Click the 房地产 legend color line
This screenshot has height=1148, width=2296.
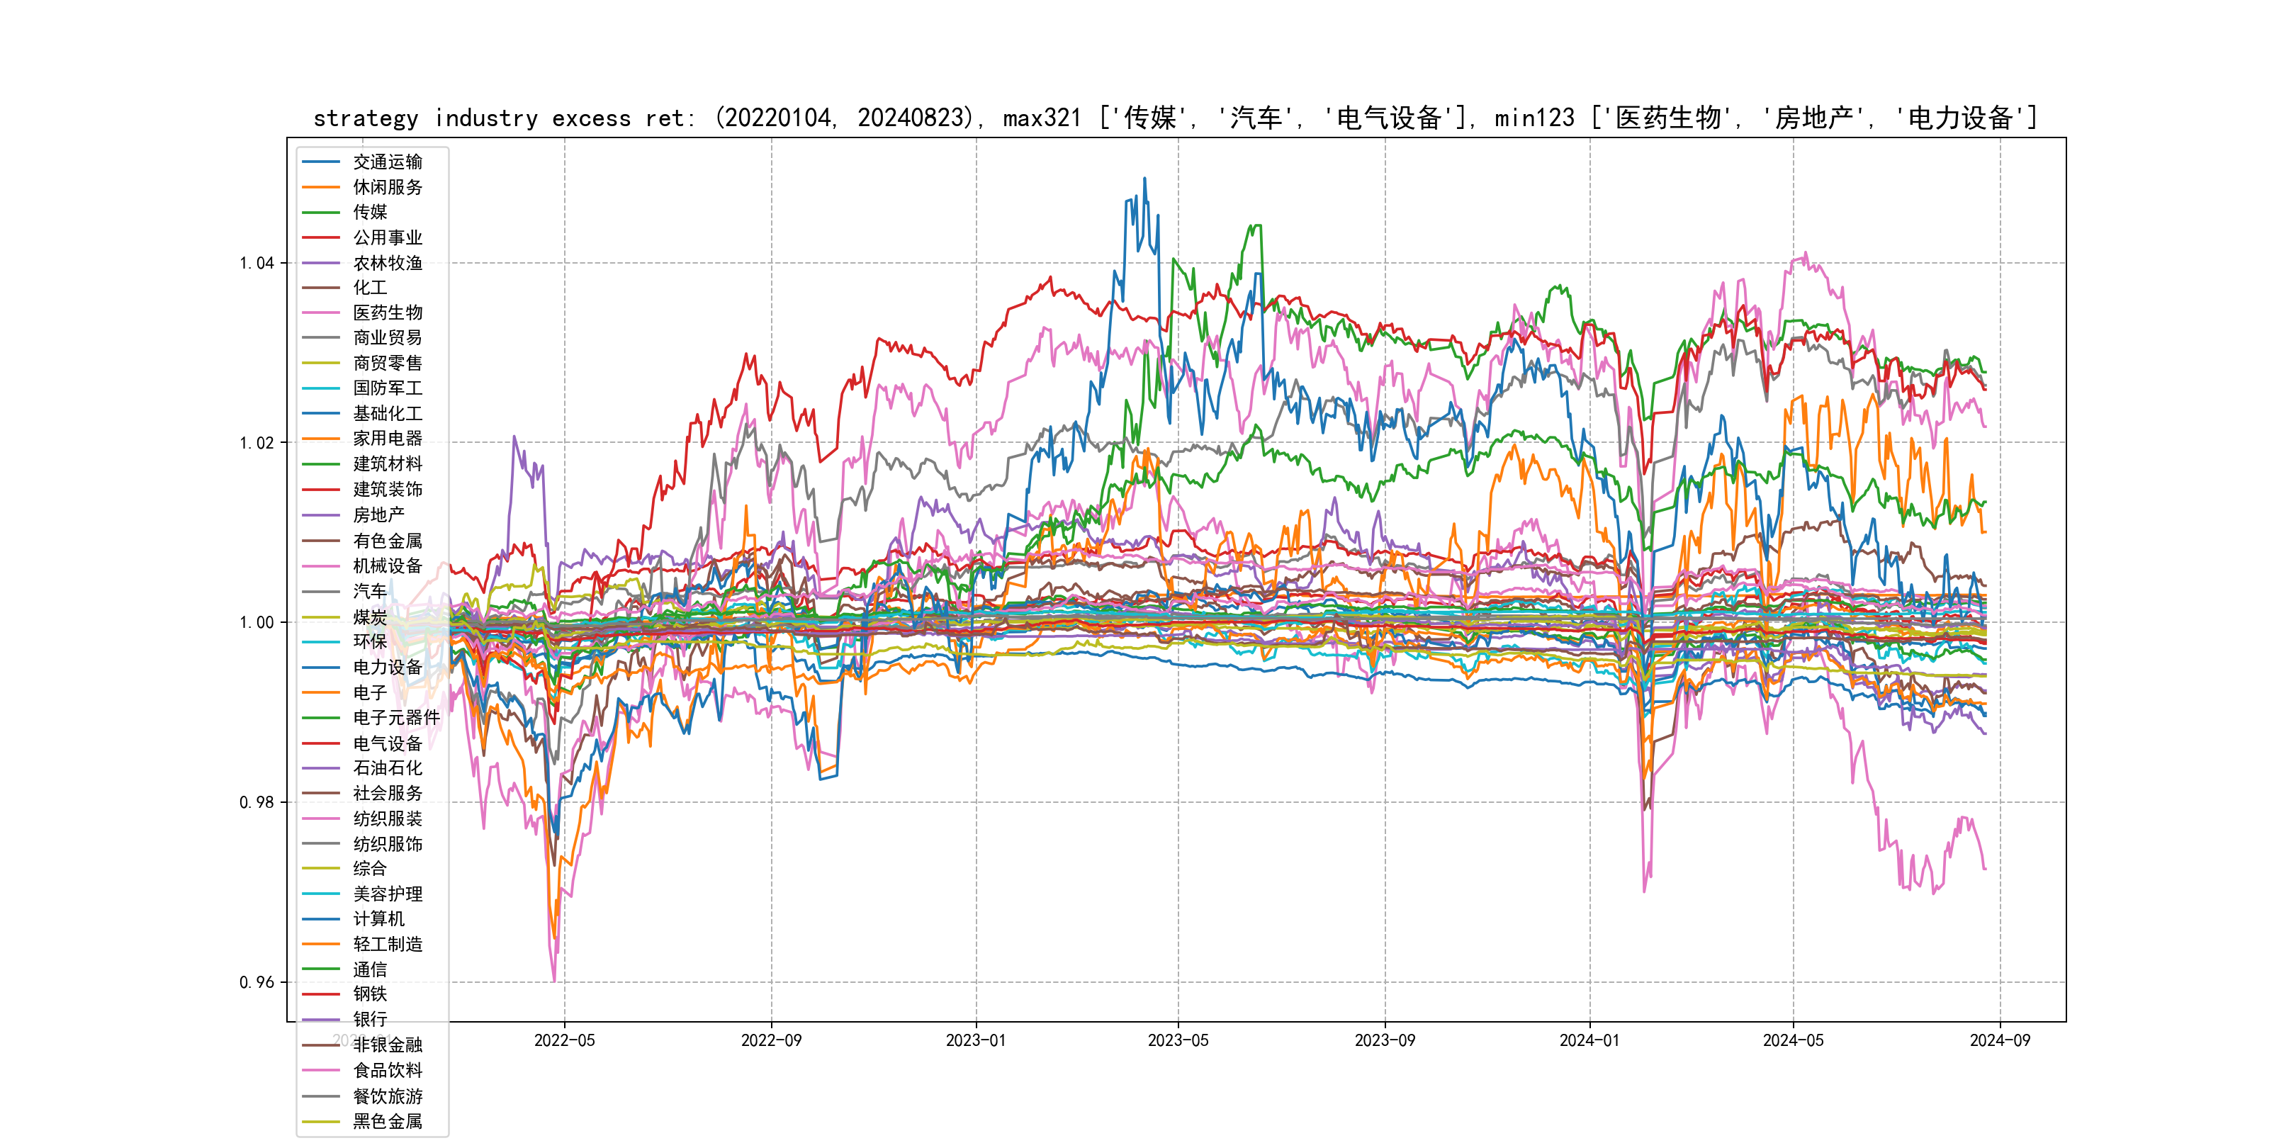pos(321,515)
